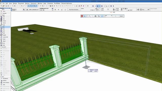The image size is (162, 91).
Task: Click the Distance value in tracker
Action: (x=96, y=70)
